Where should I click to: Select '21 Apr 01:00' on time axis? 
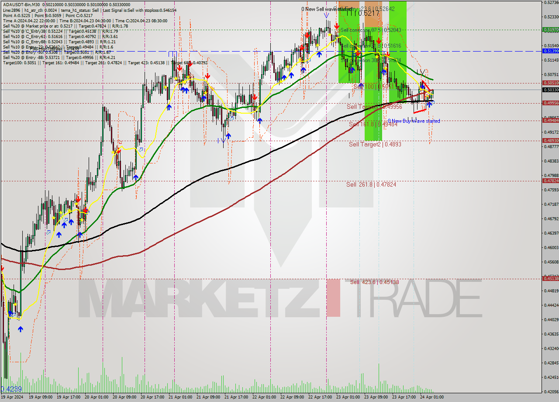click(181, 397)
